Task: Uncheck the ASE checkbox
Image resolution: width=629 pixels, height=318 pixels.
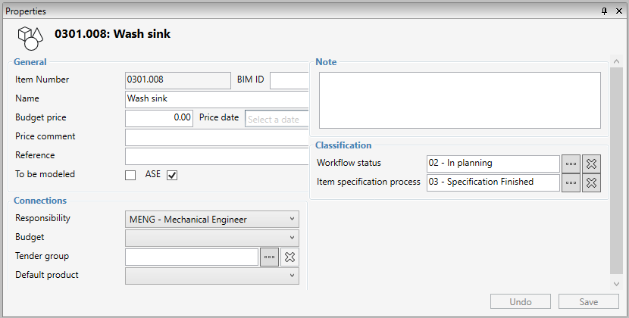Action: coord(172,175)
